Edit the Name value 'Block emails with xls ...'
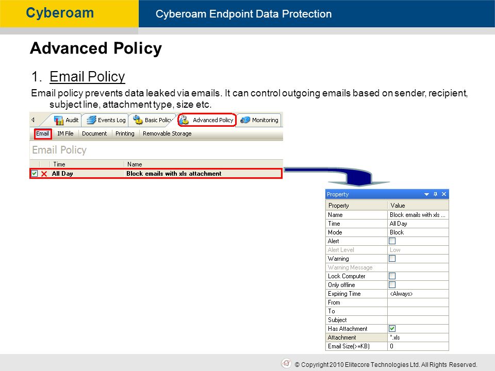495x371 pixels. tap(418, 215)
